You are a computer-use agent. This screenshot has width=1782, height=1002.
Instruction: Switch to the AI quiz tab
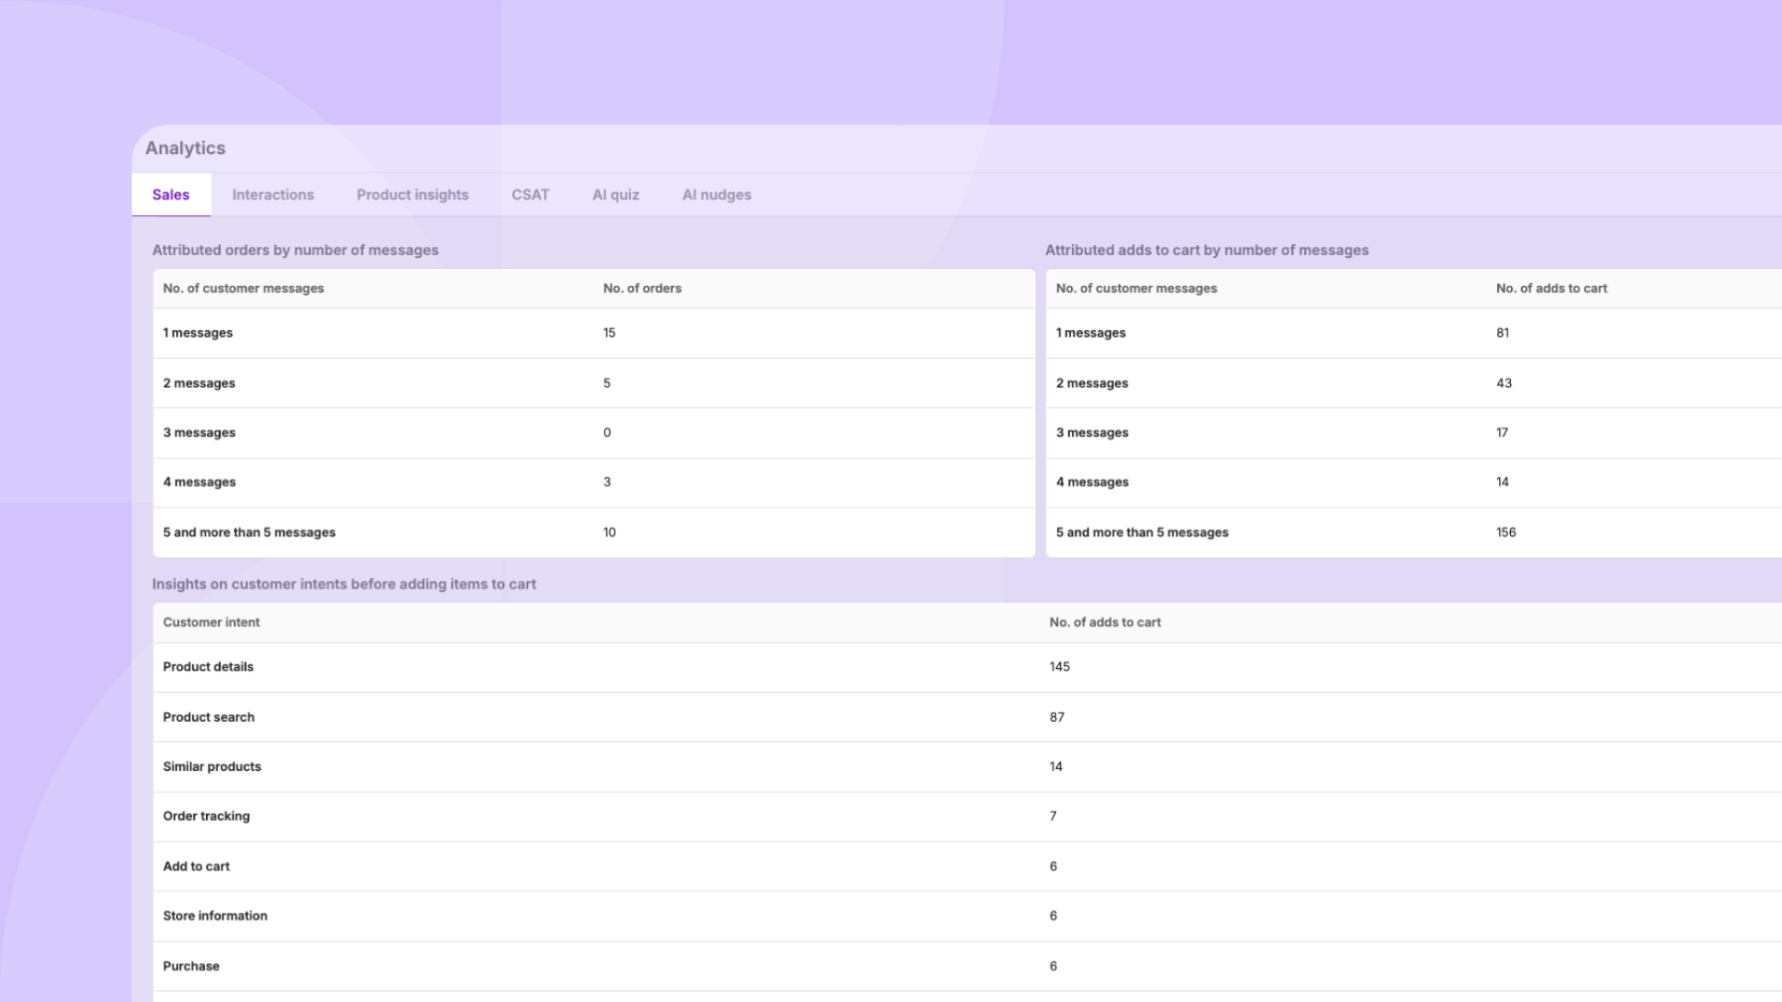[615, 195]
